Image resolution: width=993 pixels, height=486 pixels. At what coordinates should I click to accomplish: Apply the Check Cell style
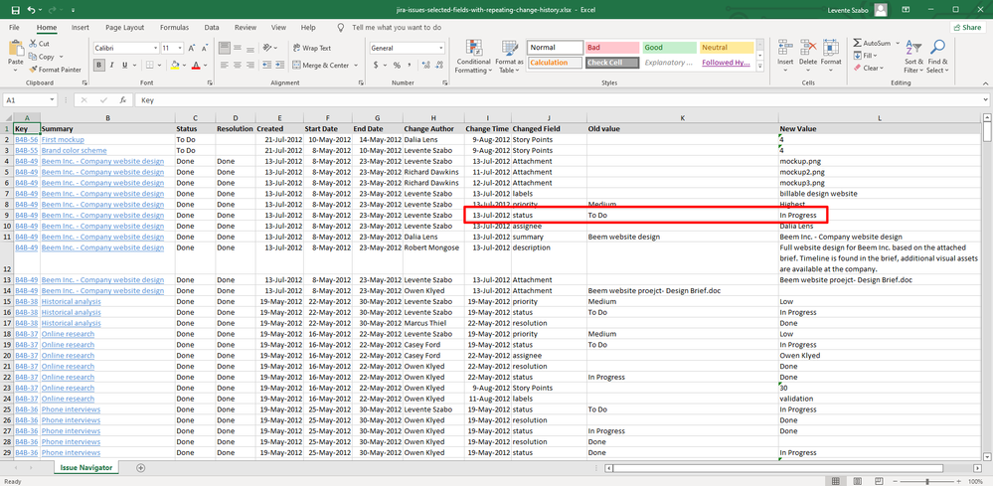611,63
